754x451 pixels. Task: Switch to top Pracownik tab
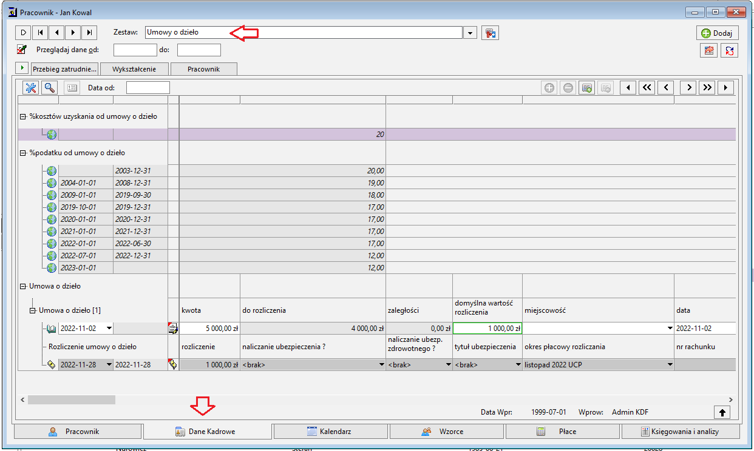point(203,69)
